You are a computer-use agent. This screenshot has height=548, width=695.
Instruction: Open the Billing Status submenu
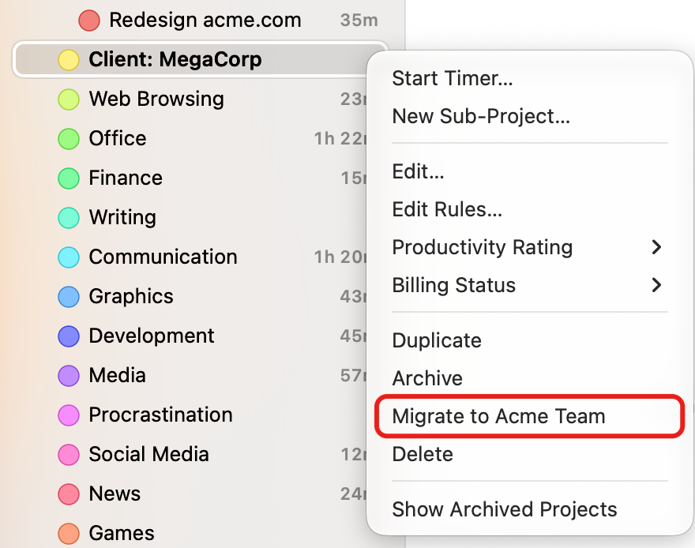[530, 285]
